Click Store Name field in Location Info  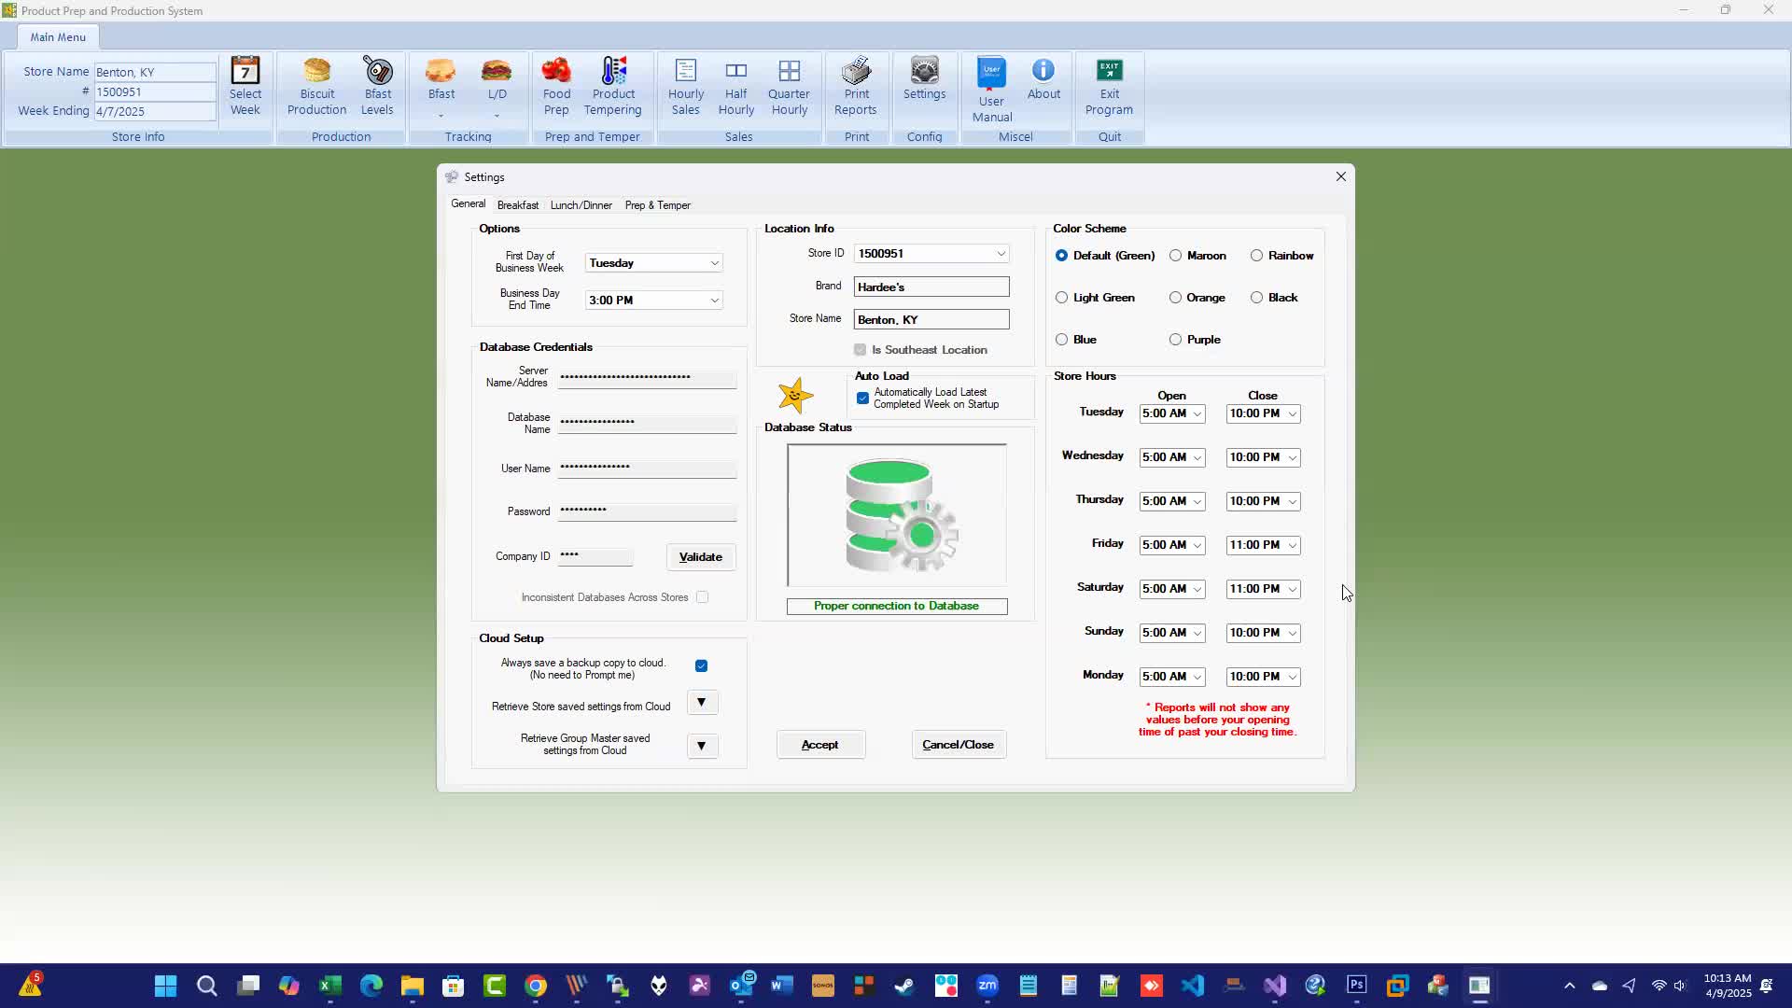coord(931,319)
